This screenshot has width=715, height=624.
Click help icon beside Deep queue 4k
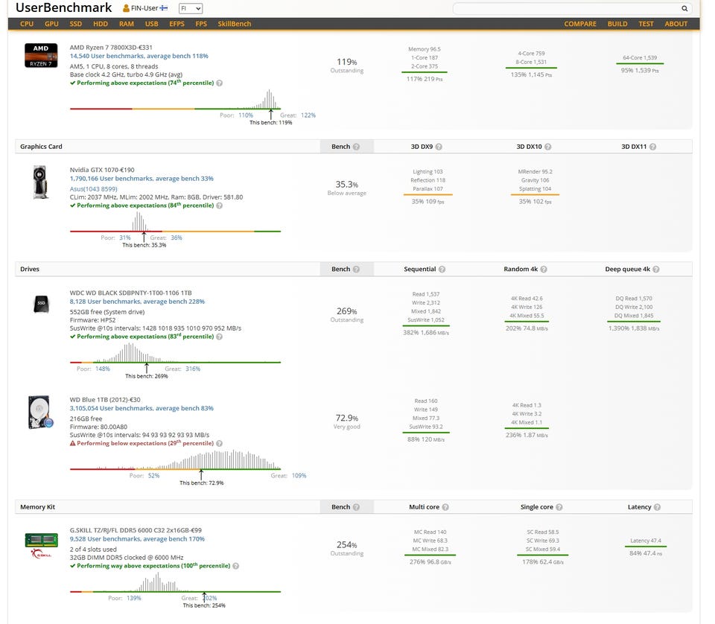(655, 270)
